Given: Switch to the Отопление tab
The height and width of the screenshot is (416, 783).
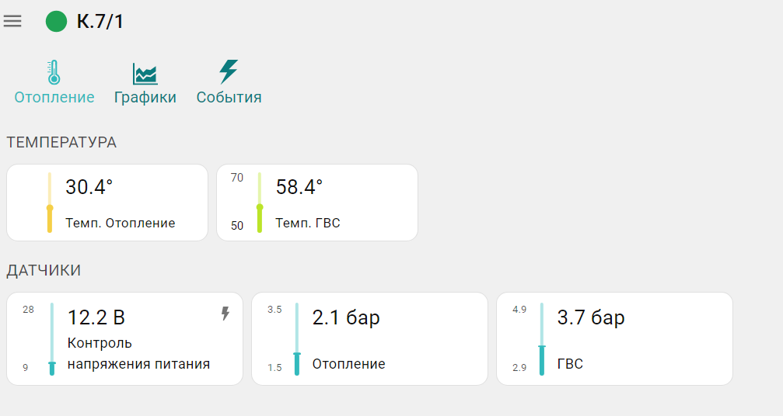Looking at the screenshot, I should click(54, 98).
